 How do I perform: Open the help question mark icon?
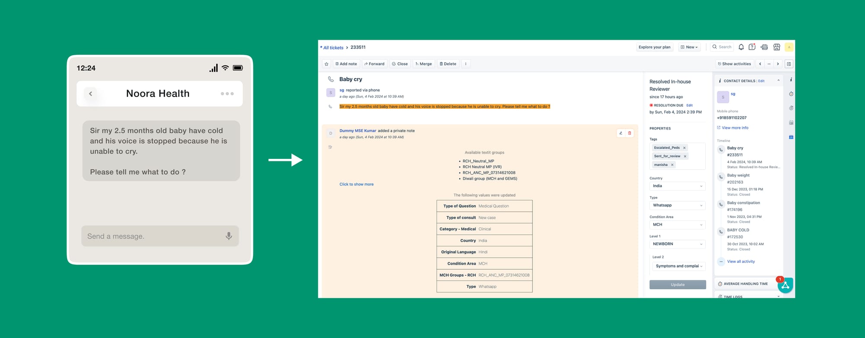coord(752,47)
